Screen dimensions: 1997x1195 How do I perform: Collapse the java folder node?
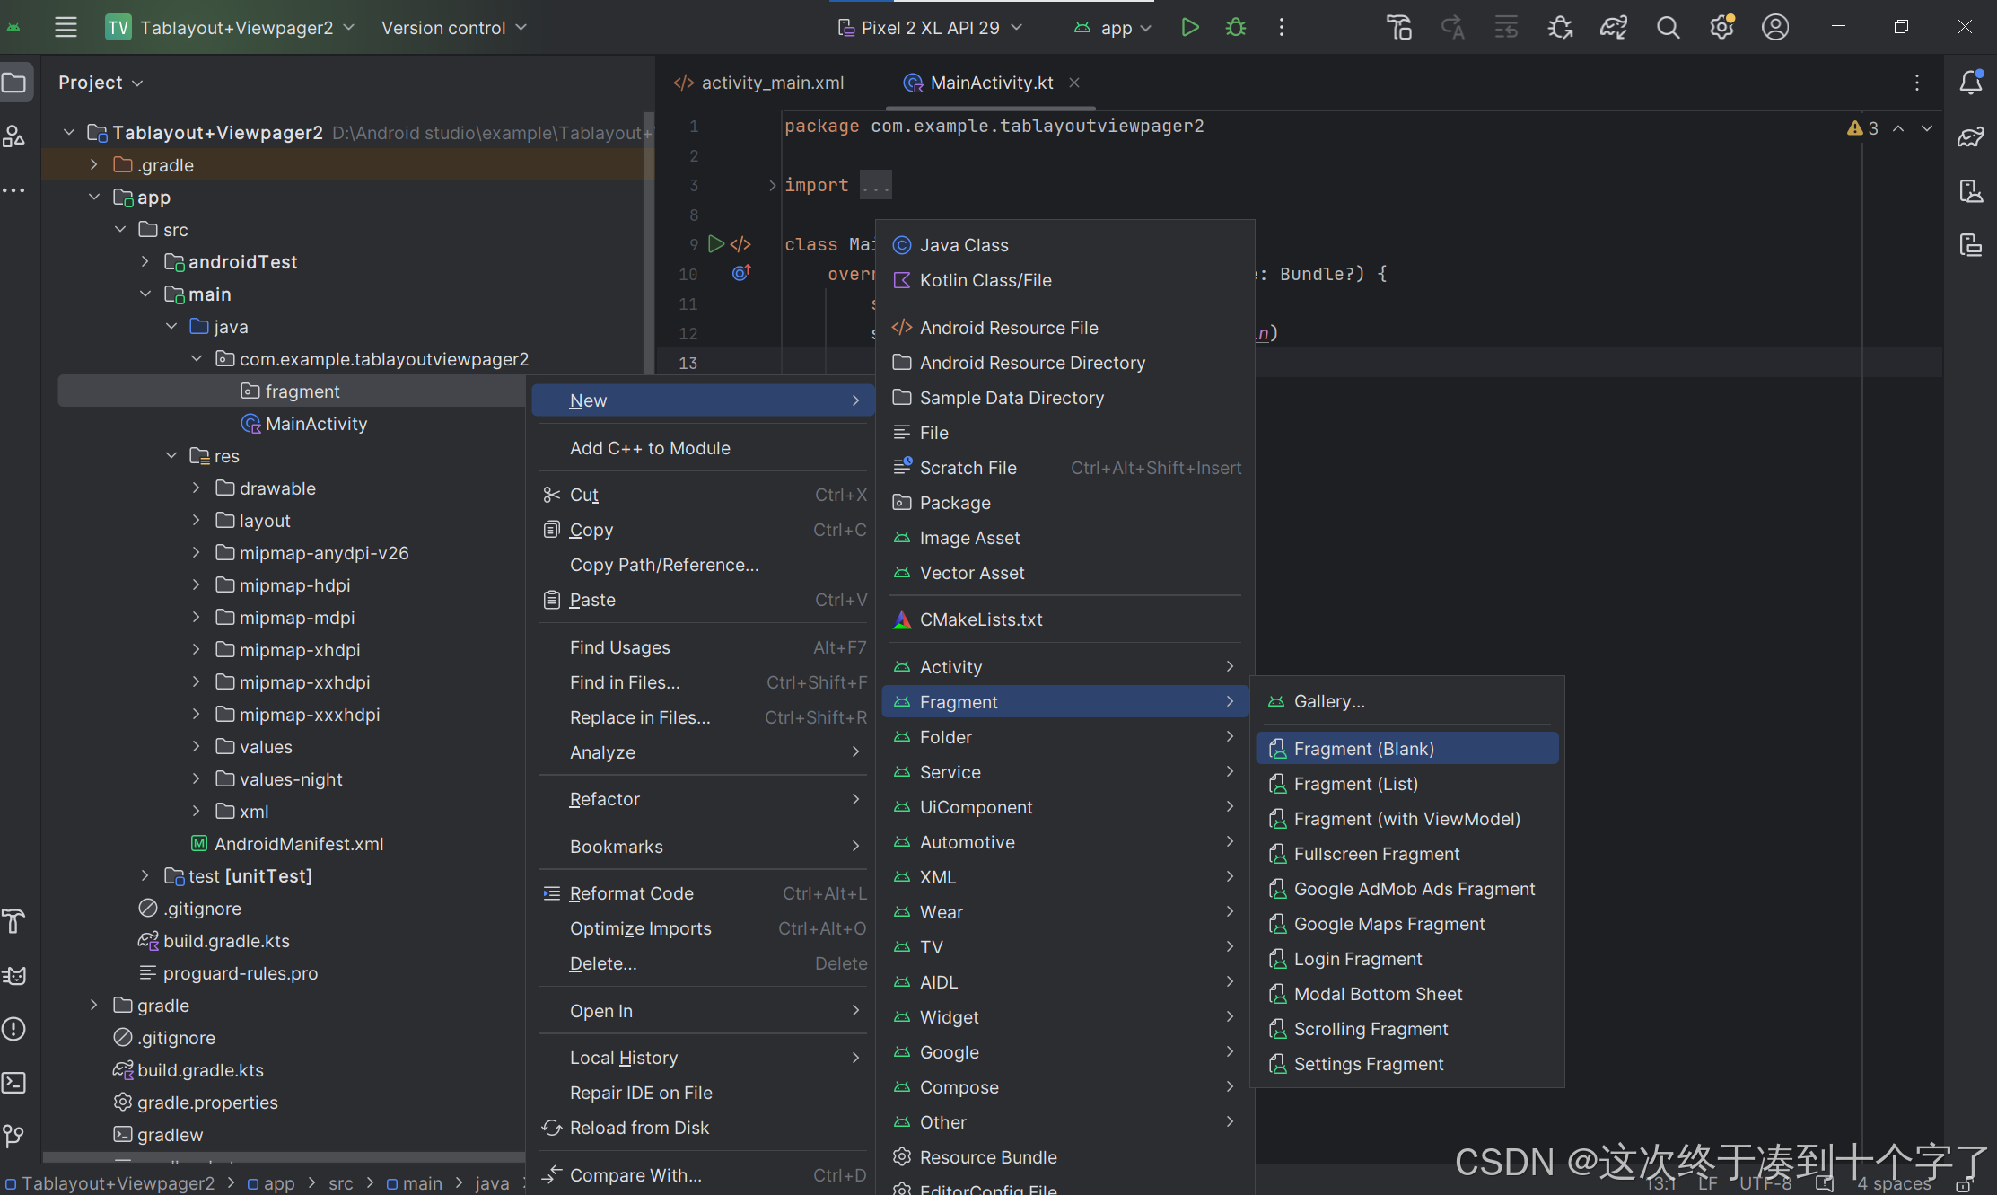(x=171, y=327)
